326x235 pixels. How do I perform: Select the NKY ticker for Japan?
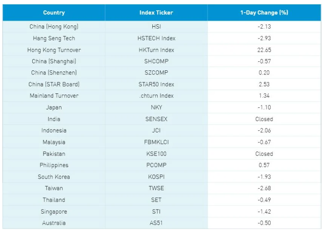[156, 107]
